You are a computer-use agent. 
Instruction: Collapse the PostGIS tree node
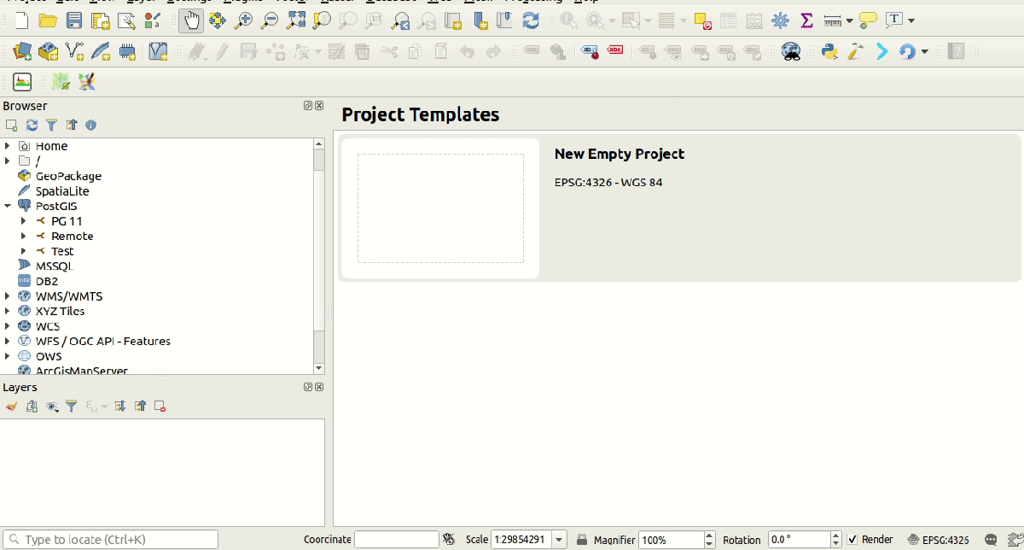[8, 206]
